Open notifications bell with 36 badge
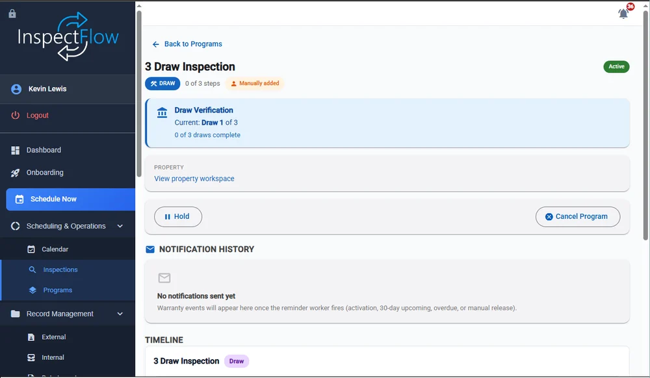Viewport: 650px width, 378px height. pos(623,14)
